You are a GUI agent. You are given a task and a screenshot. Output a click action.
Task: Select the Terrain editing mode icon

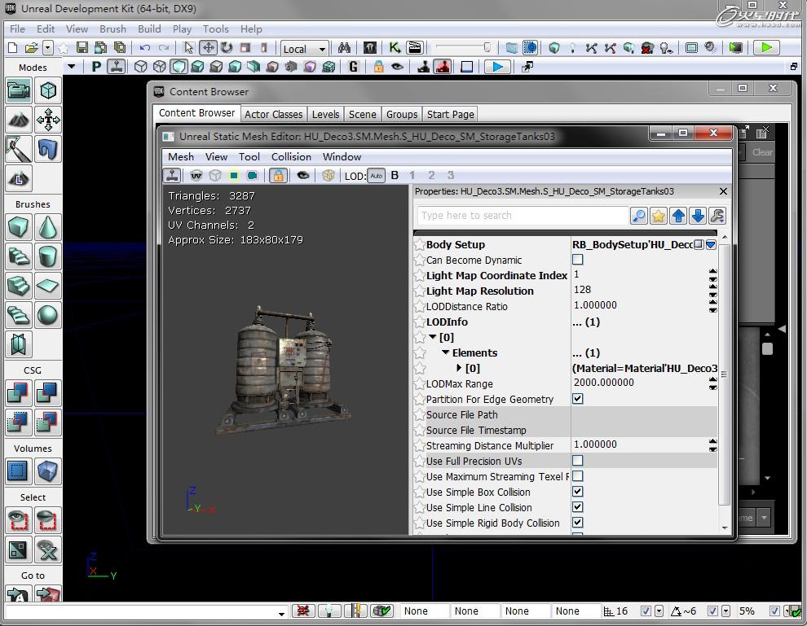click(x=19, y=120)
